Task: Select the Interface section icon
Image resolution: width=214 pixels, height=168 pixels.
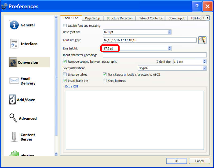Action: [x=14, y=44]
